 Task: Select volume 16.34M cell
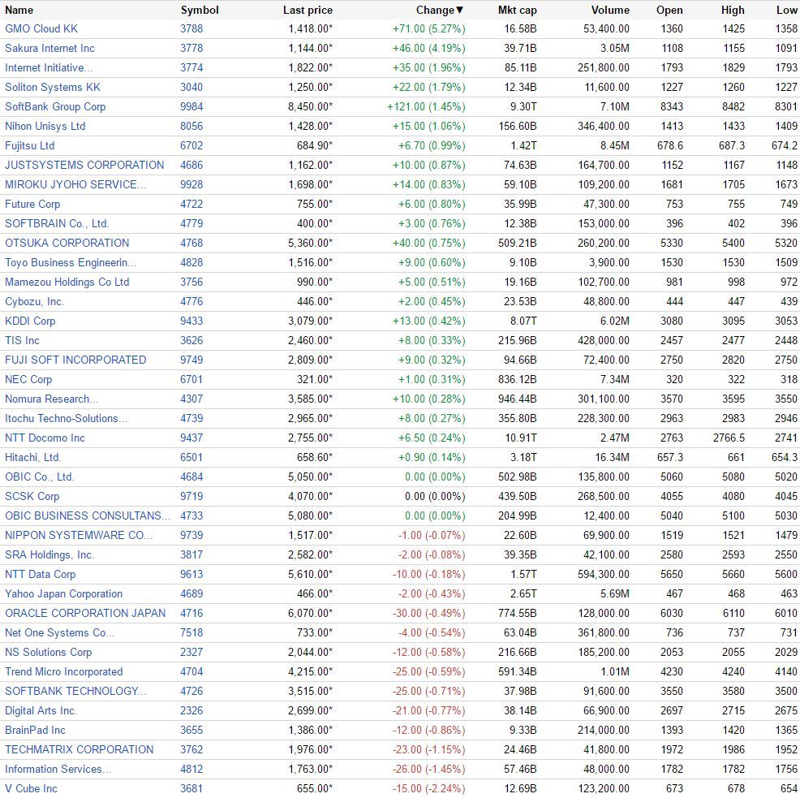(x=613, y=457)
